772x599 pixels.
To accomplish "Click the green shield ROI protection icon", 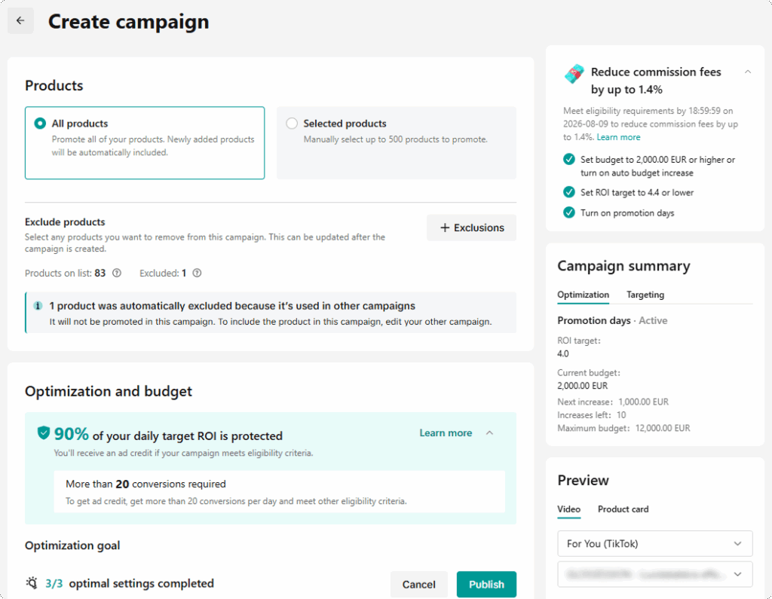I will click(44, 433).
